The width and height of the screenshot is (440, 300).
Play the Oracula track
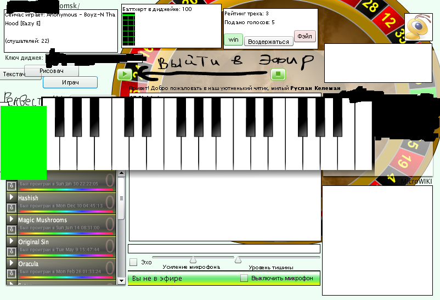pos(12,263)
